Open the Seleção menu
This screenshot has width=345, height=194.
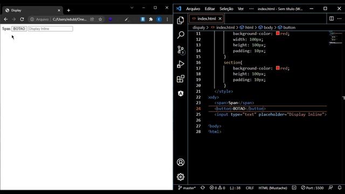point(226,9)
